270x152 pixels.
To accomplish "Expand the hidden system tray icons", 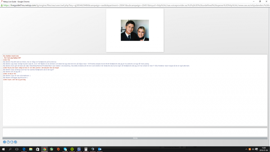I will tap(246, 149).
